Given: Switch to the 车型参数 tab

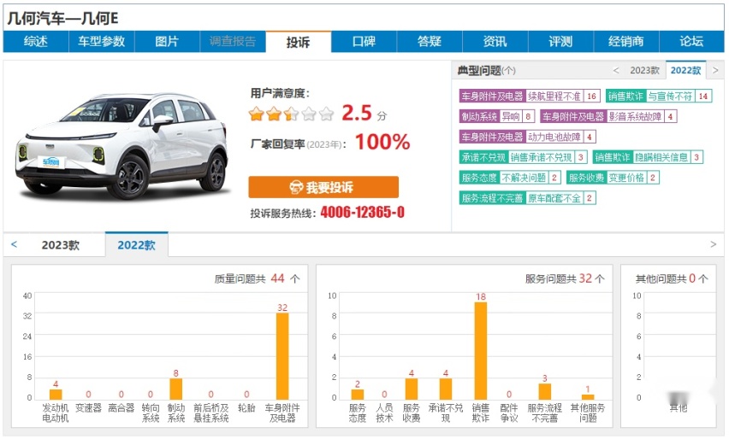Looking at the screenshot, I should 101,42.
